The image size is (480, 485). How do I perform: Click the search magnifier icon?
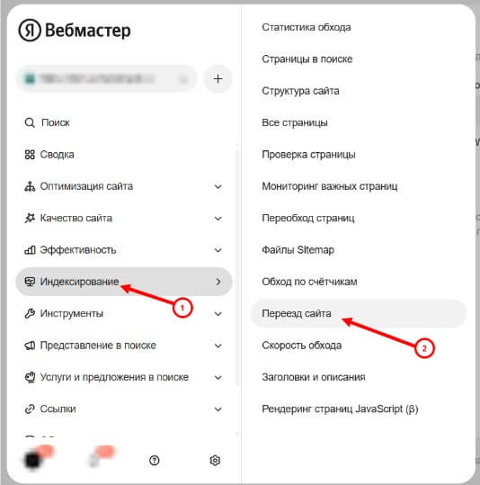pos(30,122)
